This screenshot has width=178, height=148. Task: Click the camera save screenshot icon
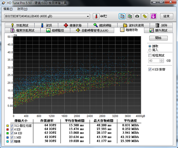point(137,16)
